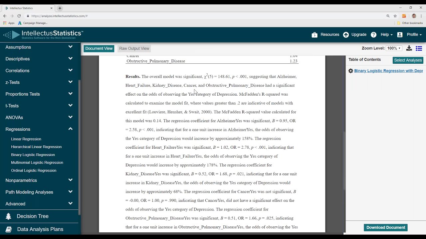Click the value 1.23 in the table
Image resolution: width=426 pixels, height=239 pixels.
coord(294,61)
